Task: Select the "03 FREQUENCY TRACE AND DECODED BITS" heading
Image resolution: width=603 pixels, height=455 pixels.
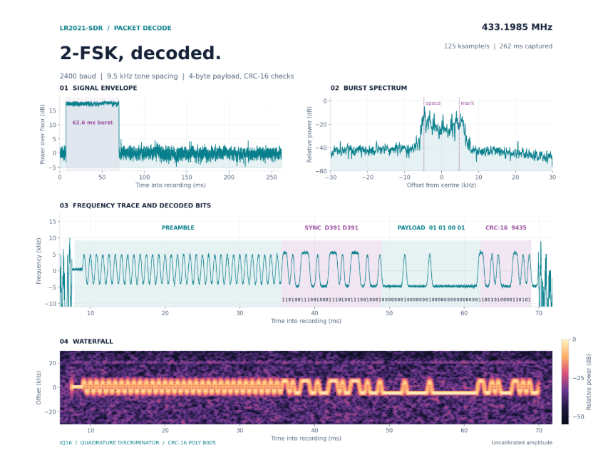Action: click(135, 205)
